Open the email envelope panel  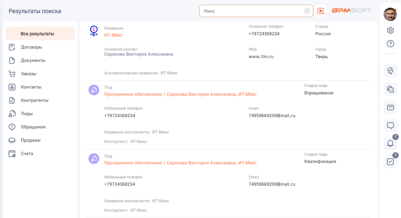[390, 107]
